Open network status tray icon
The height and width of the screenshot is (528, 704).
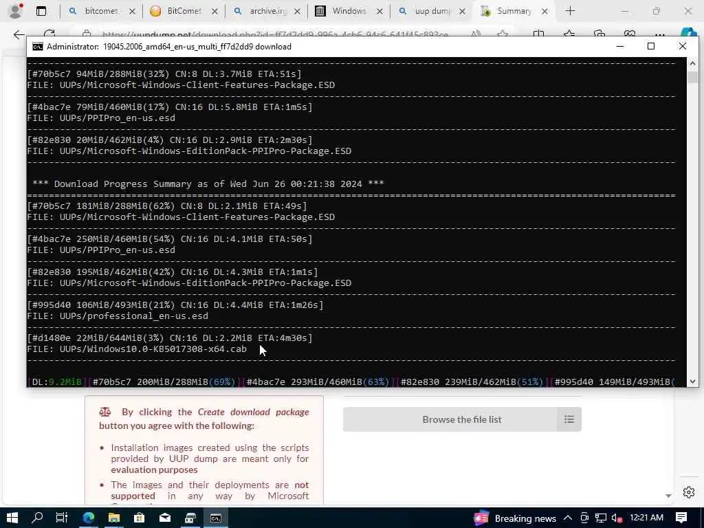[x=601, y=518]
